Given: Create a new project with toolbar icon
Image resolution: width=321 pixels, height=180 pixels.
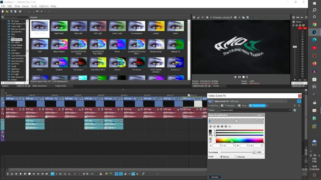Looking at the screenshot, I should (x=3, y=11).
